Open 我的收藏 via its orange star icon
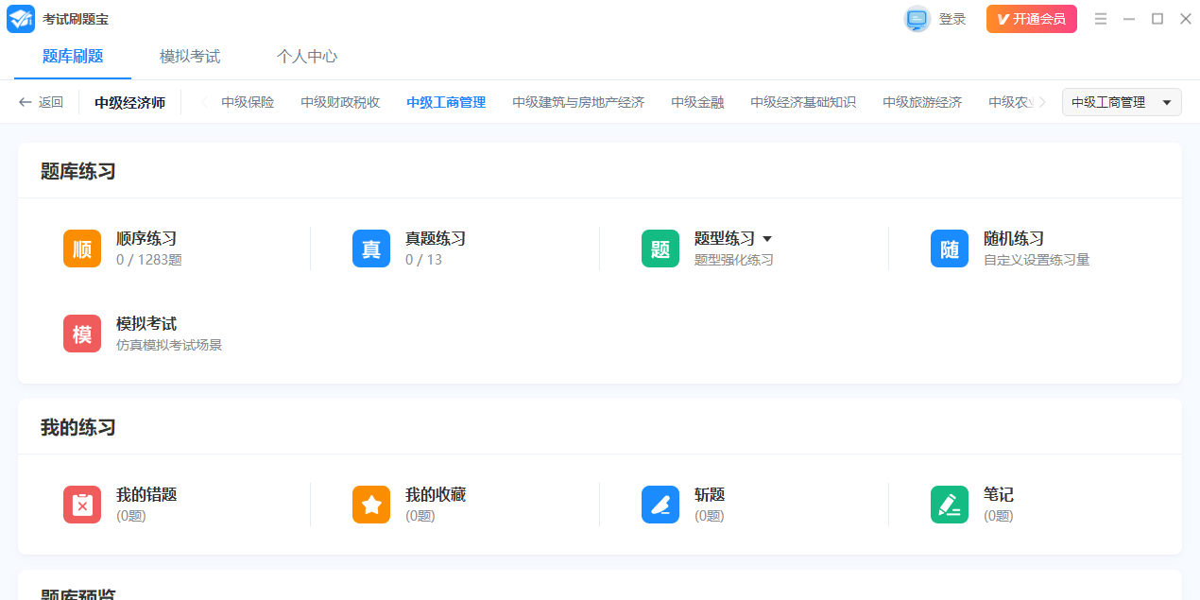 click(x=371, y=505)
